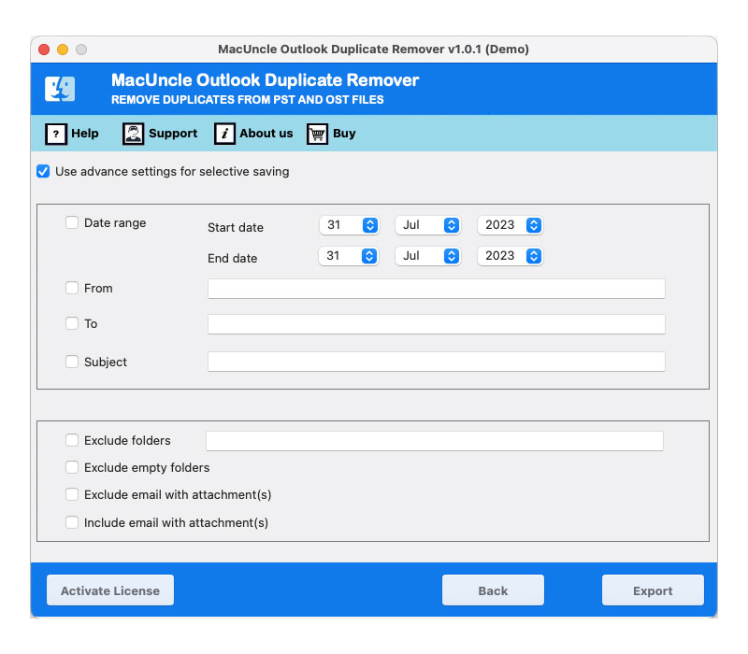Click the Export button
748x654 pixels.
click(x=653, y=590)
